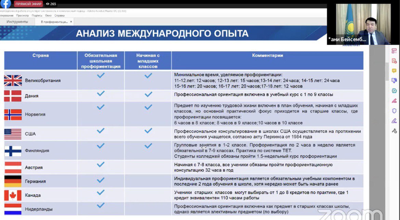Click США's 'Обязательная школьная профориентация' checkmark
This screenshot has height=220, width=400.
(101, 131)
